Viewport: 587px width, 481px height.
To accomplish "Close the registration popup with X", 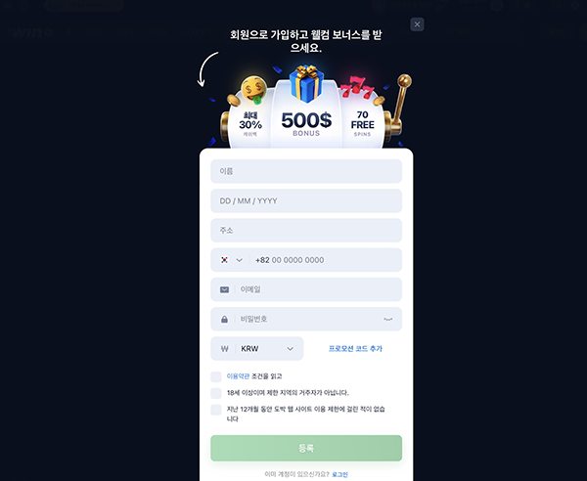I will 417,24.
